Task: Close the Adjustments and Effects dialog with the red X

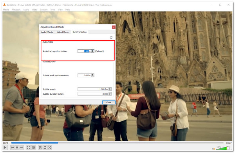Action: pos(114,27)
